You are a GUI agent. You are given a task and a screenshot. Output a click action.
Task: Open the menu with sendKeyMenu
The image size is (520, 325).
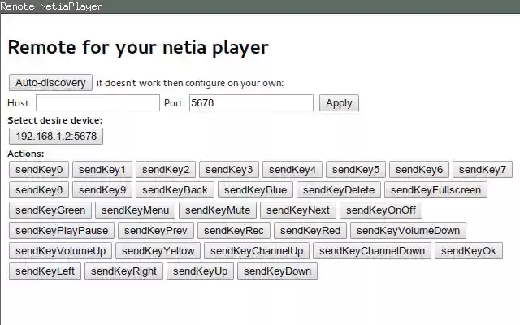click(x=135, y=210)
